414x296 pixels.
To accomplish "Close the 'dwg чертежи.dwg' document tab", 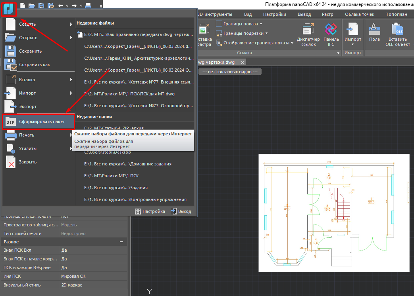I will (243, 63).
